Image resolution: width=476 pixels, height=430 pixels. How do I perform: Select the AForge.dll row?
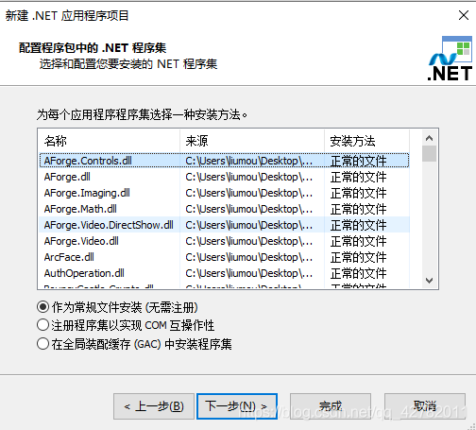(x=224, y=177)
